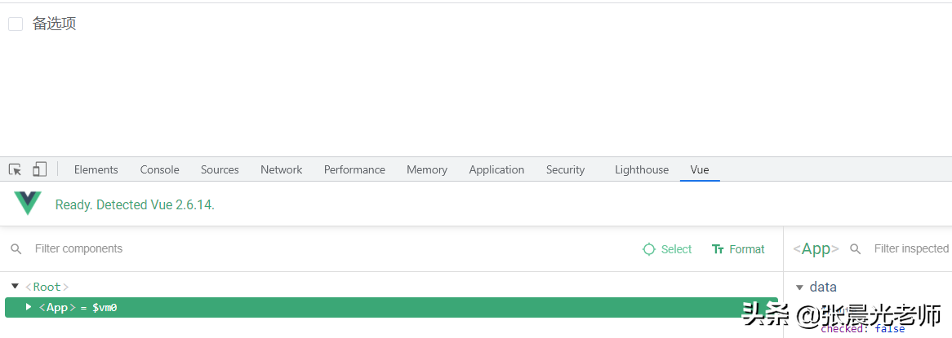Toggle the device toolbar icon
952x338 pixels.
[x=39, y=169]
